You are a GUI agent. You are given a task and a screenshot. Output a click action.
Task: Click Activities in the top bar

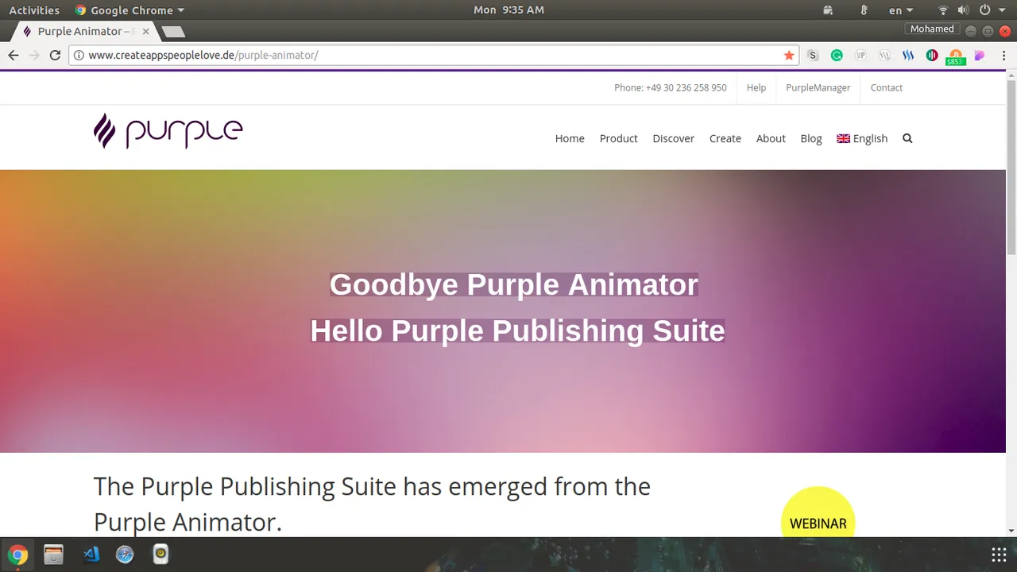pos(34,10)
